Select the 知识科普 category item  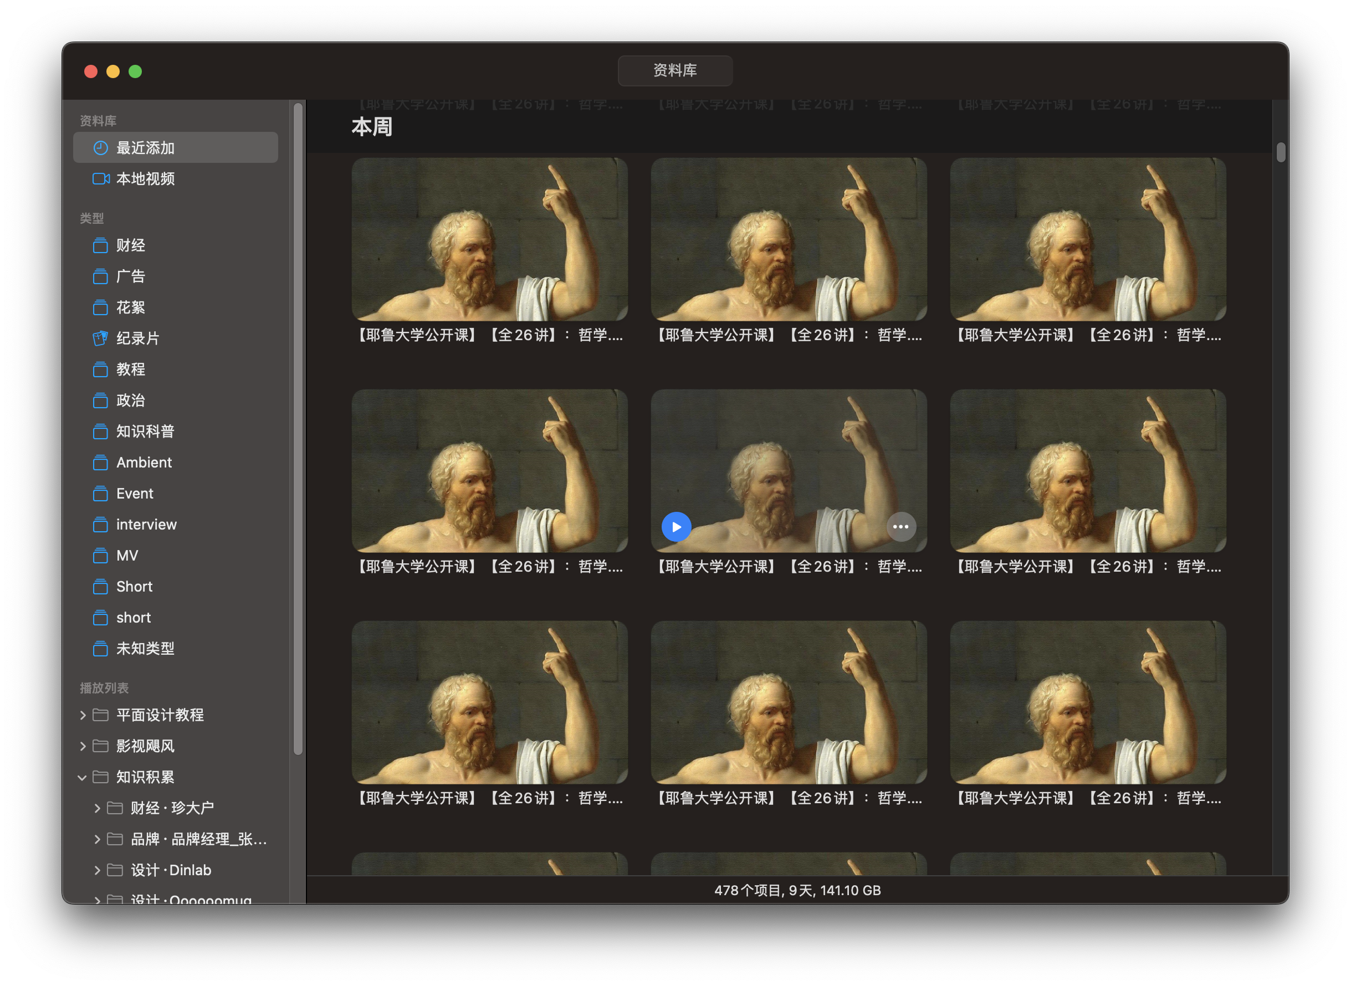click(145, 432)
